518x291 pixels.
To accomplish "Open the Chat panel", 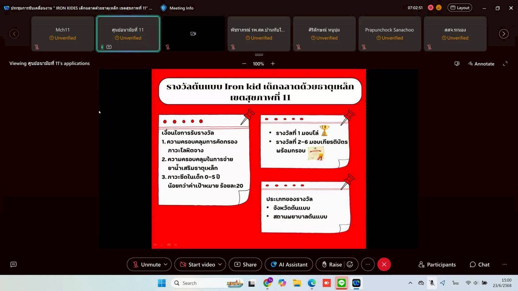I will click(480, 264).
